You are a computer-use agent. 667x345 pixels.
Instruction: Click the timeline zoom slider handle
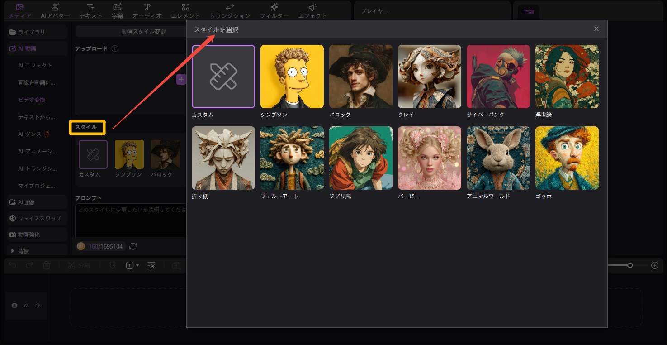coord(629,265)
